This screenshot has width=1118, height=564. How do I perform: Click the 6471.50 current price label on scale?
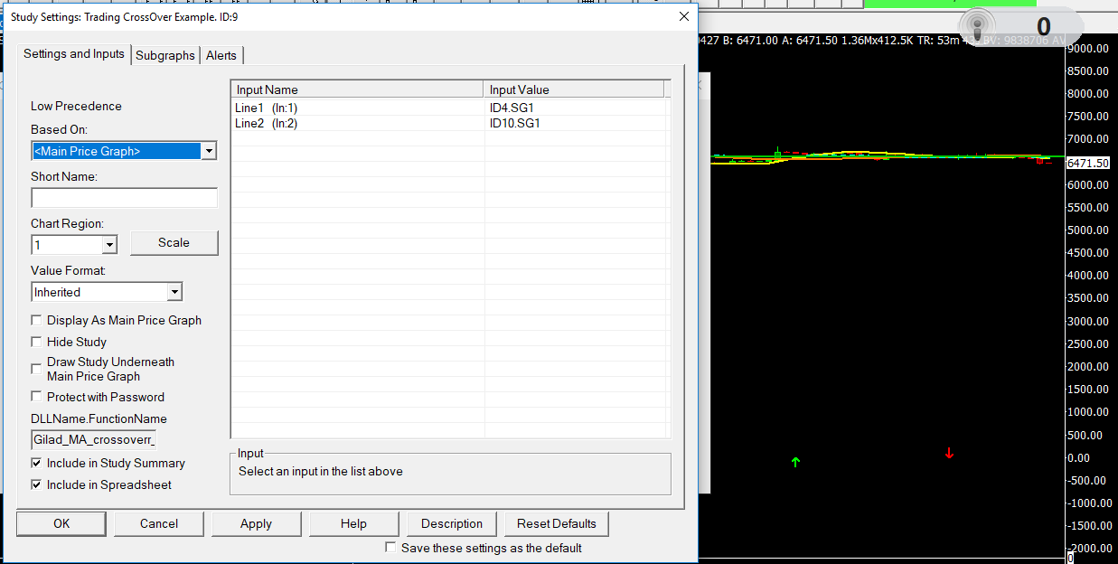coord(1088,163)
